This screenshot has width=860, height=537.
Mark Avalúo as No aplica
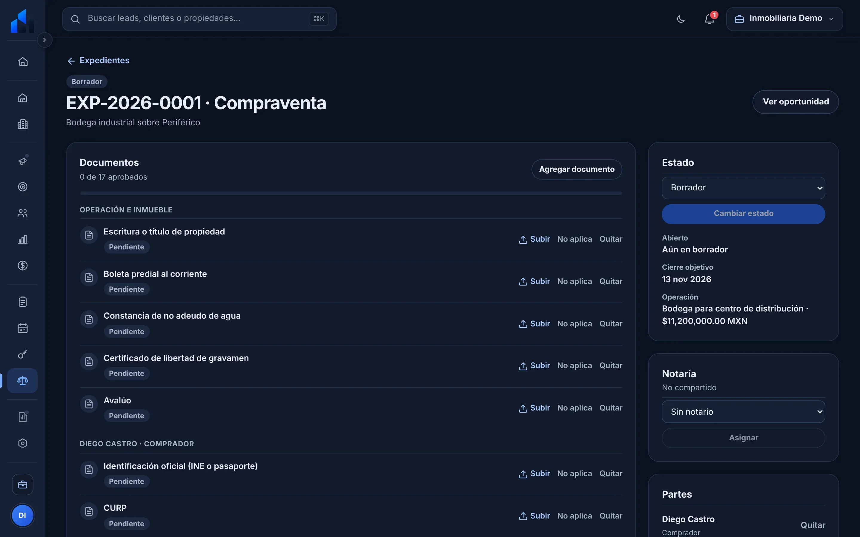pyautogui.click(x=574, y=408)
